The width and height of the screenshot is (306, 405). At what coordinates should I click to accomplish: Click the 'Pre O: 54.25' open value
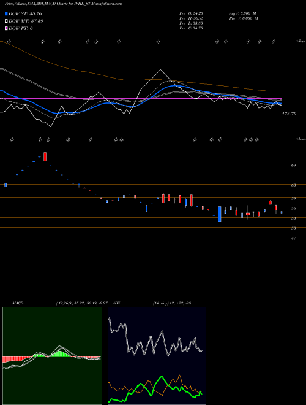pyautogui.click(x=191, y=13)
